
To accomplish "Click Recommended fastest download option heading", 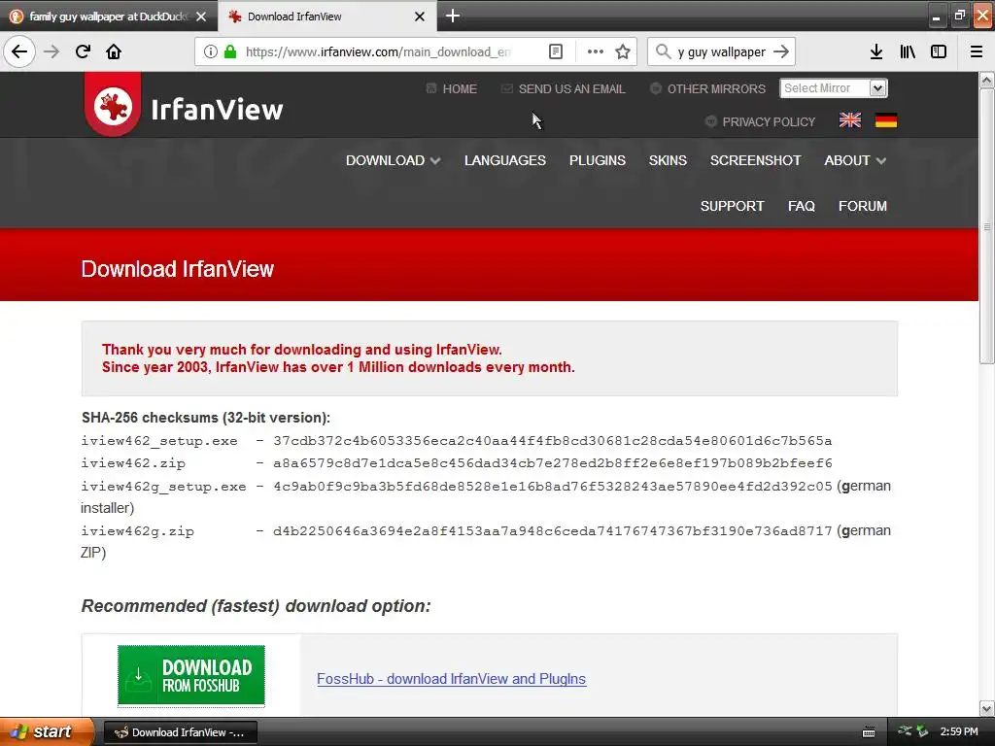I will pyautogui.click(x=256, y=606).
